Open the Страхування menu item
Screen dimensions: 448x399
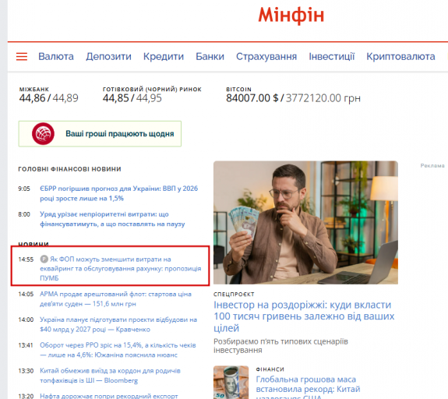266,57
